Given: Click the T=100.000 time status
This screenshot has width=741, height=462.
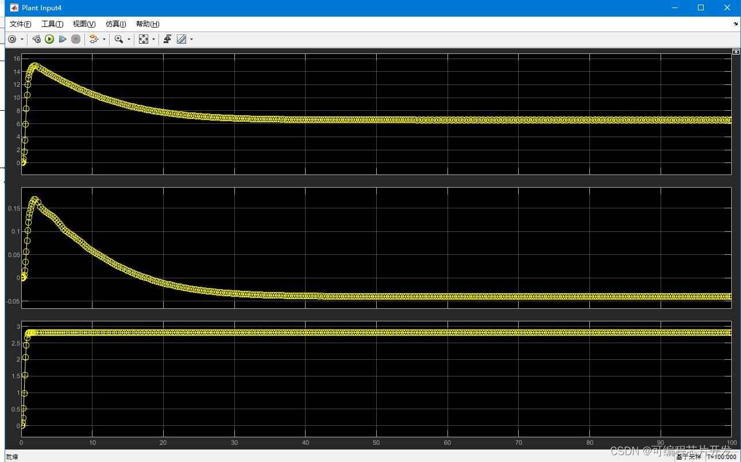Looking at the screenshot, I should [x=721, y=457].
